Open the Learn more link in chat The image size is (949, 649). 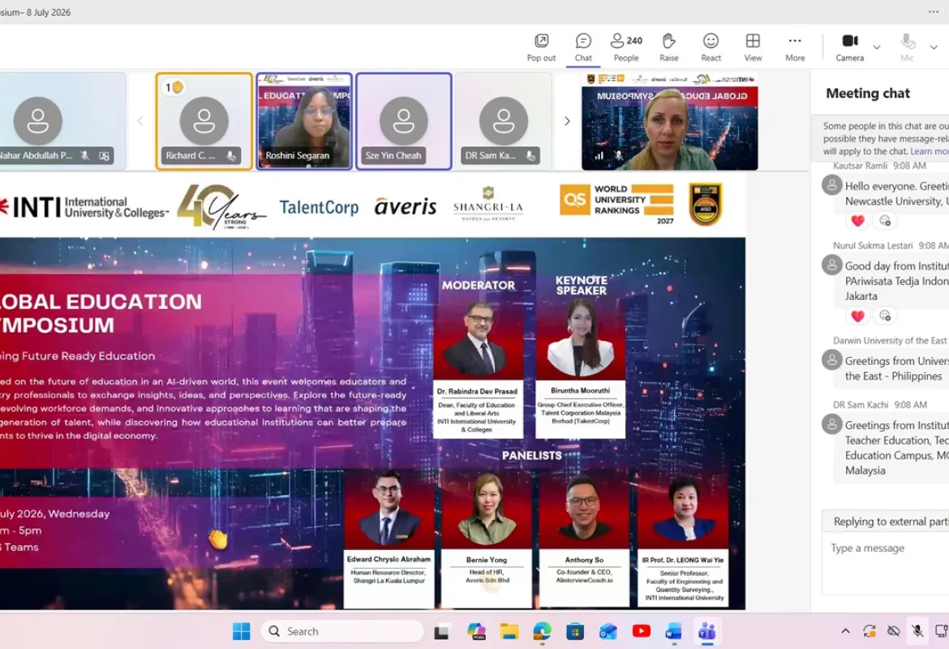pos(929,152)
